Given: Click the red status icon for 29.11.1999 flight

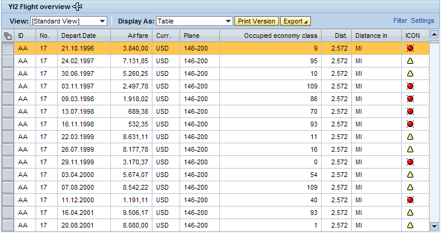Looking at the screenshot, I should [410, 162].
